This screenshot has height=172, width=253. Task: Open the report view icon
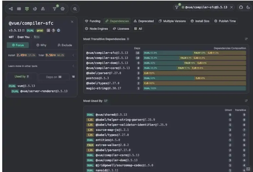coord(27,9)
